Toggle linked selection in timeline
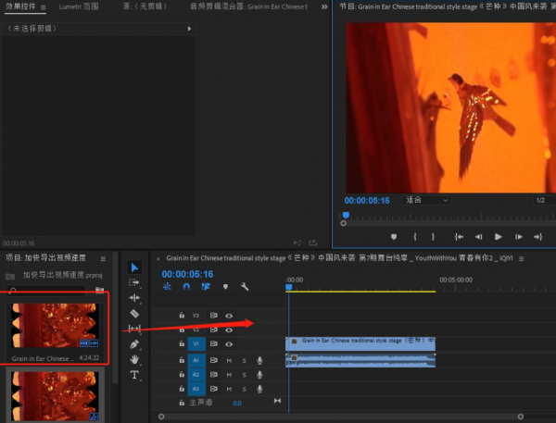 click(206, 287)
